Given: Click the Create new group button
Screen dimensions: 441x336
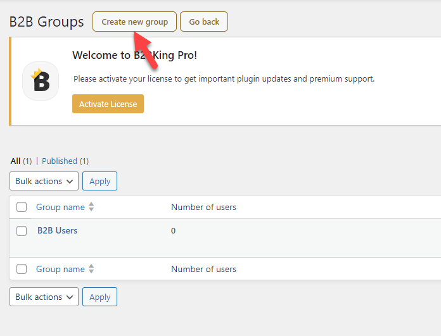Looking at the screenshot, I should click(134, 22).
